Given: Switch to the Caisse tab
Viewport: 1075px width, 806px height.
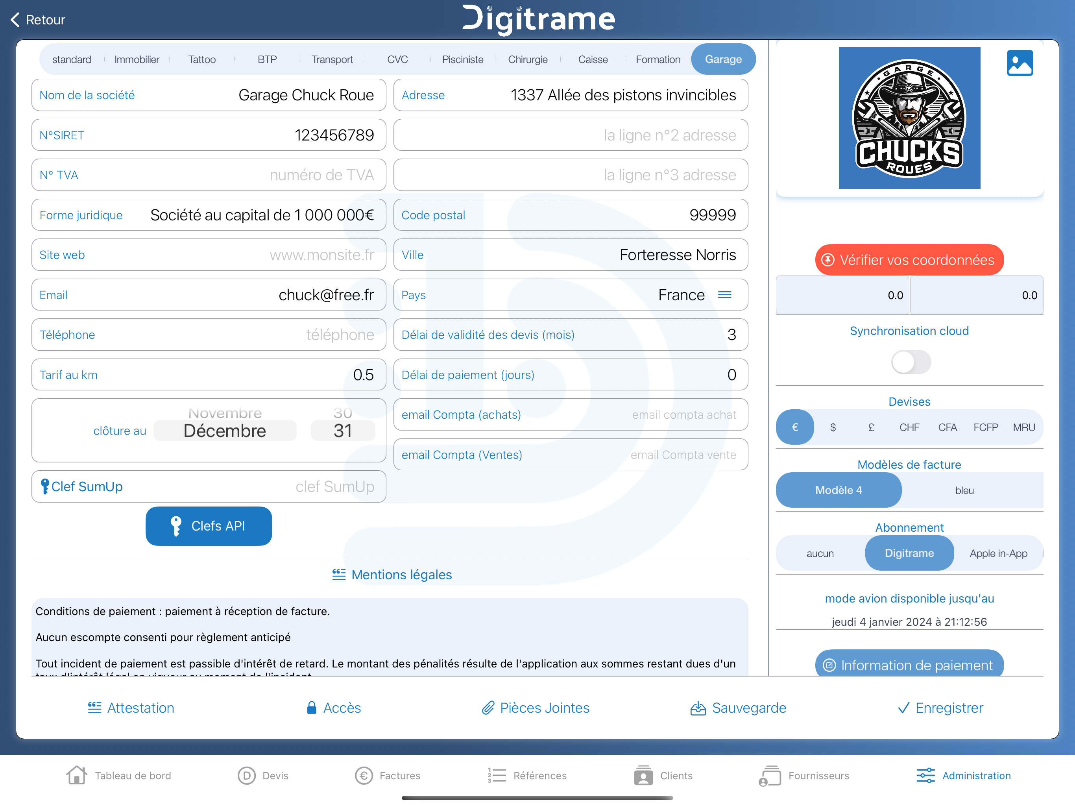Looking at the screenshot, I should tap(593, 59).
